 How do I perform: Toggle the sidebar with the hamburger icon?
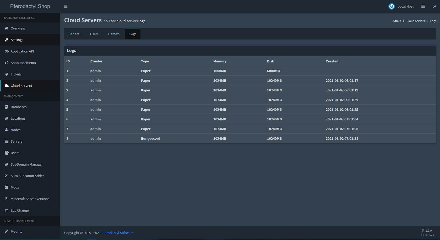66,6
